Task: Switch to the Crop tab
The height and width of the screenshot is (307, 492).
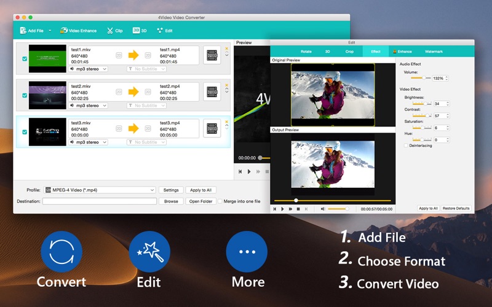Action: 349,52
